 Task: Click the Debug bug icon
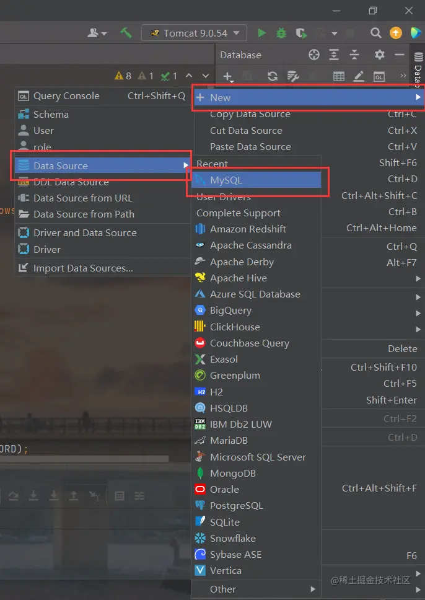point(281,33)
